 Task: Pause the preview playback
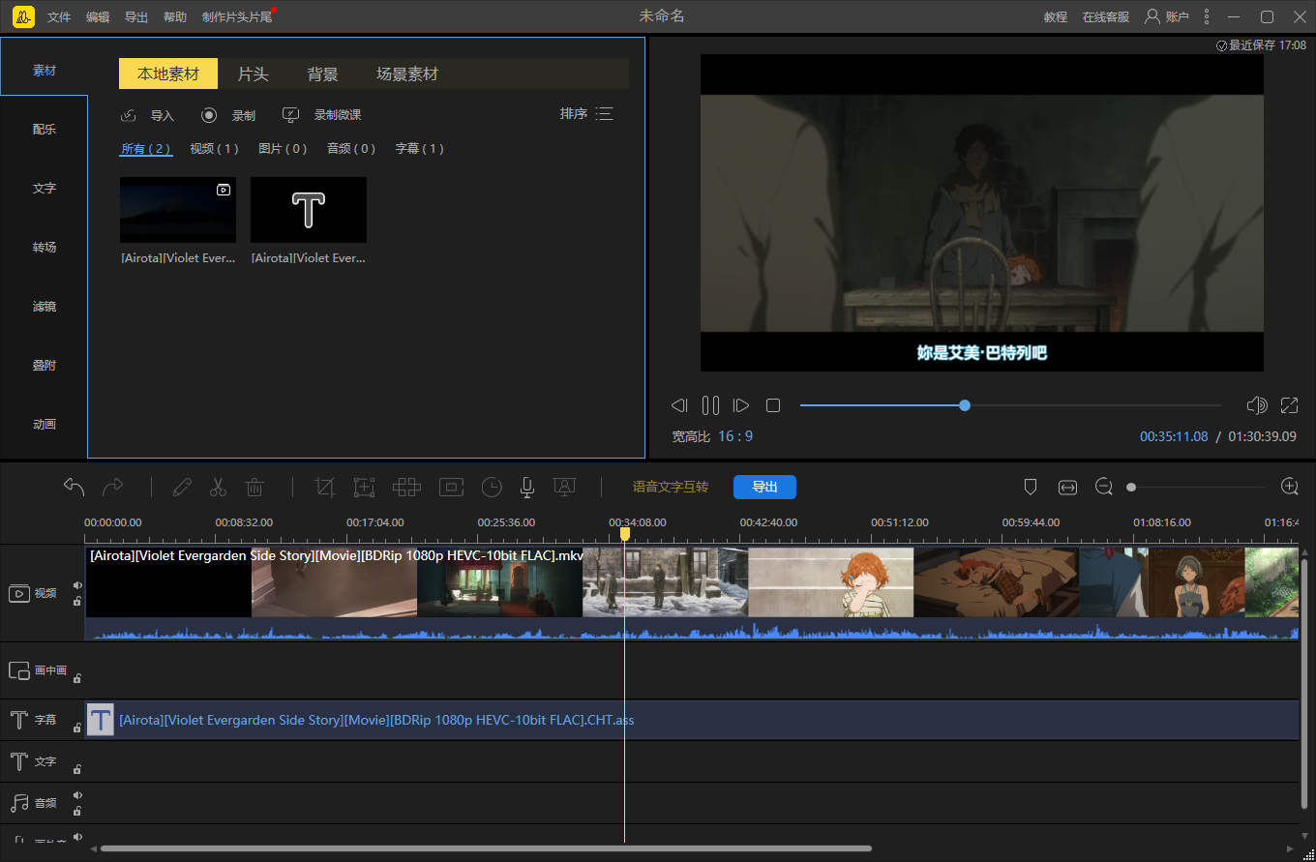[x=710, y=405]
